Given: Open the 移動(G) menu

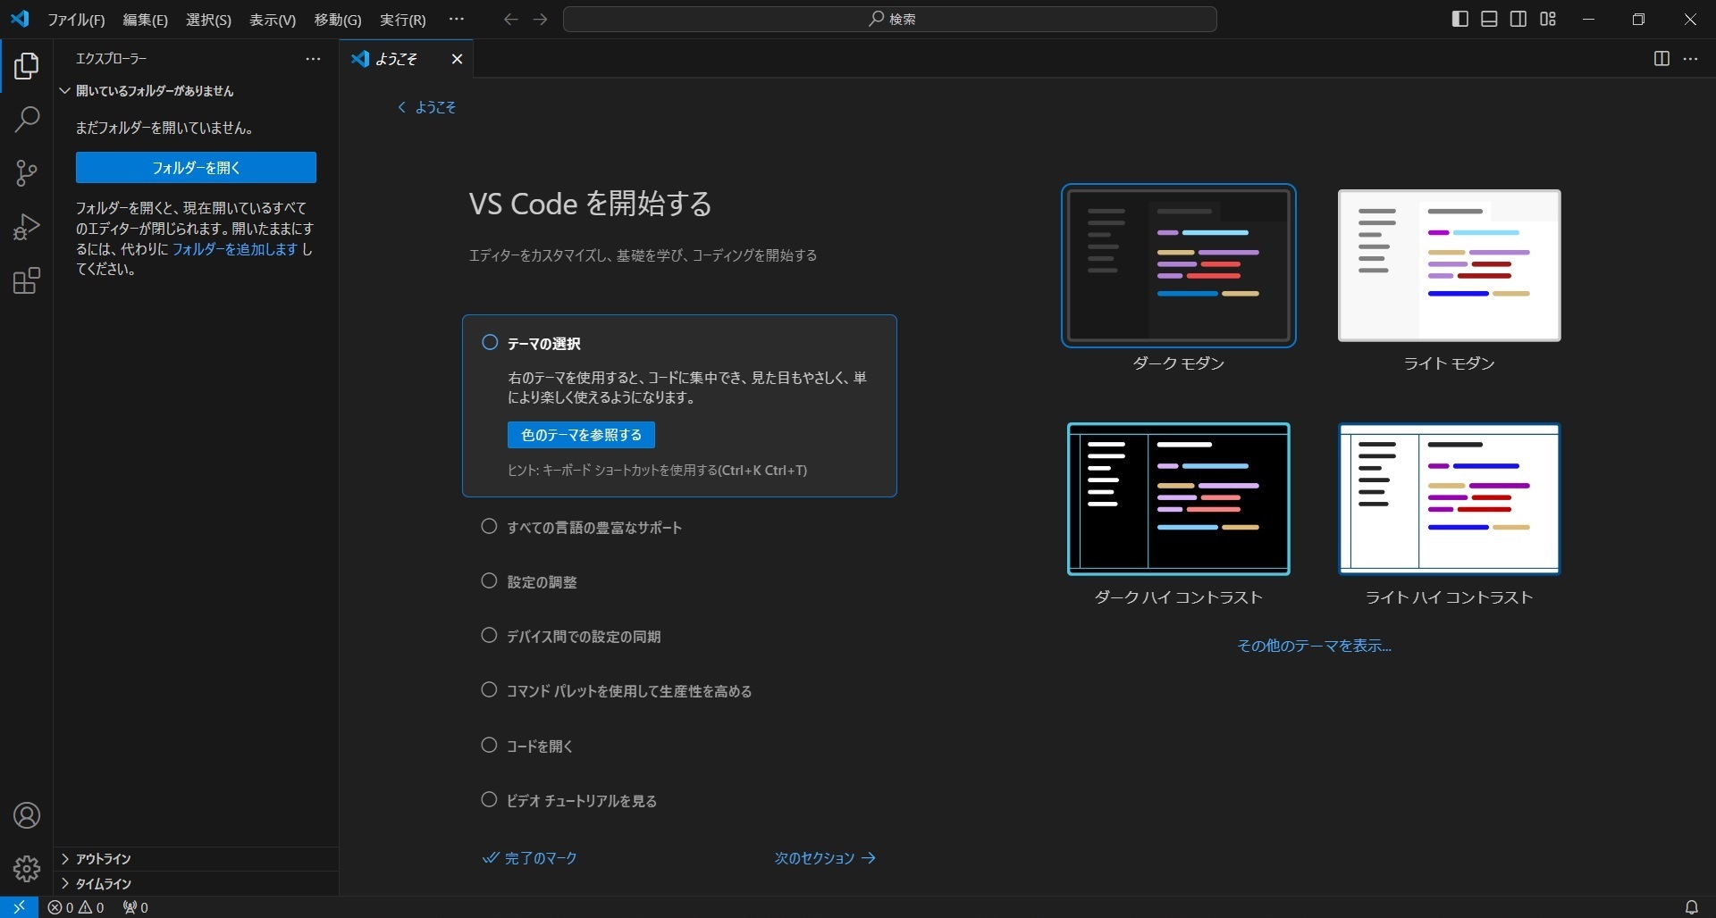Looking at the screenshot, I should [338, 20].
